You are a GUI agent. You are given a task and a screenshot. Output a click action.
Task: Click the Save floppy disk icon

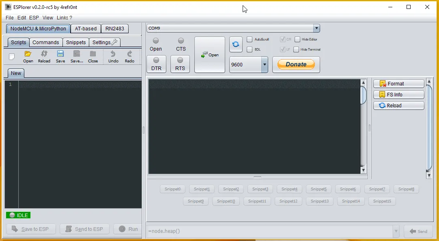60,54
